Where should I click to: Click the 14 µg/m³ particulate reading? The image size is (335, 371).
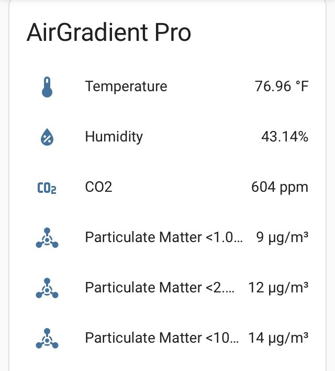[278, 338]
